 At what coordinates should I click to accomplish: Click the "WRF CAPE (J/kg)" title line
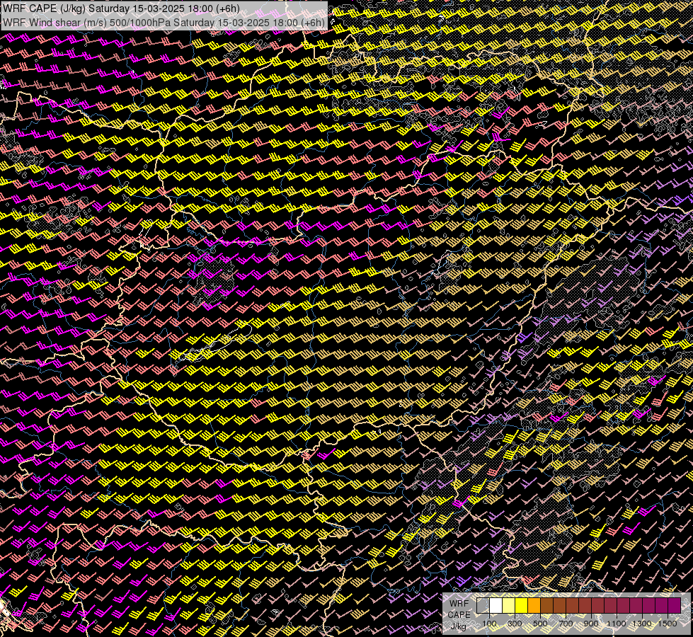122,8
